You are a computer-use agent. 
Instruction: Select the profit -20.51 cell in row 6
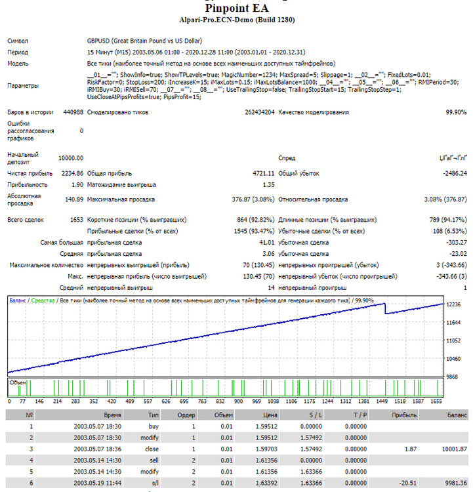(408, 483)
